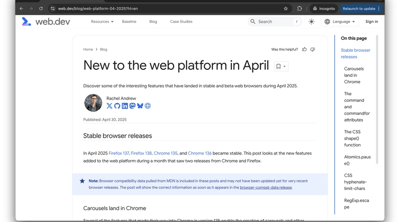The height and width of the screenshot is (222, 400).
Task: Open Rachel Andrew's Mastodon icon
Action: click(132, 106)
